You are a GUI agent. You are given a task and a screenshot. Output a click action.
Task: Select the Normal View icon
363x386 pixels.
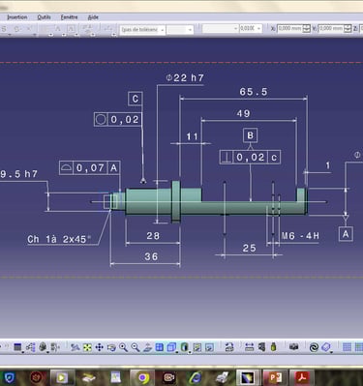[x=147, y=347]
